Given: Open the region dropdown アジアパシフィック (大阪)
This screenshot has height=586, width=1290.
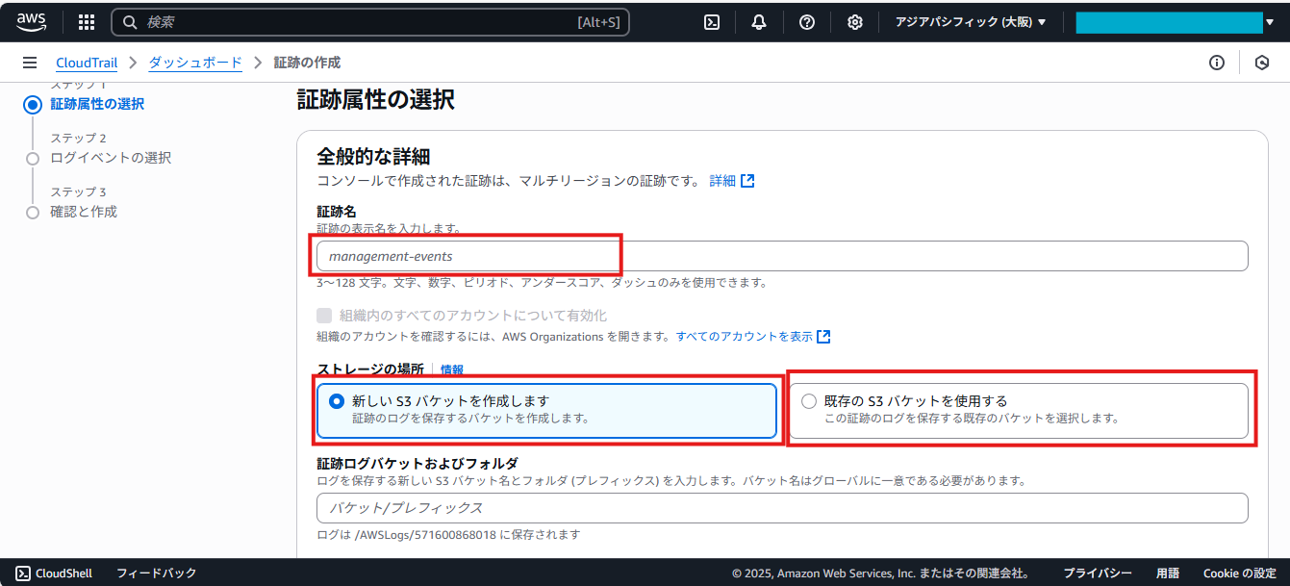Looking at the screenshot, I should point(971,22).
